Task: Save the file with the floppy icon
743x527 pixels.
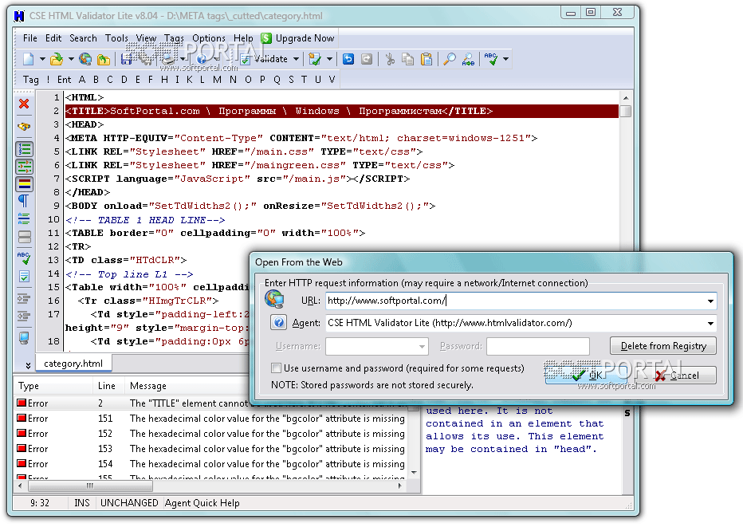Action: coord(127,59)
